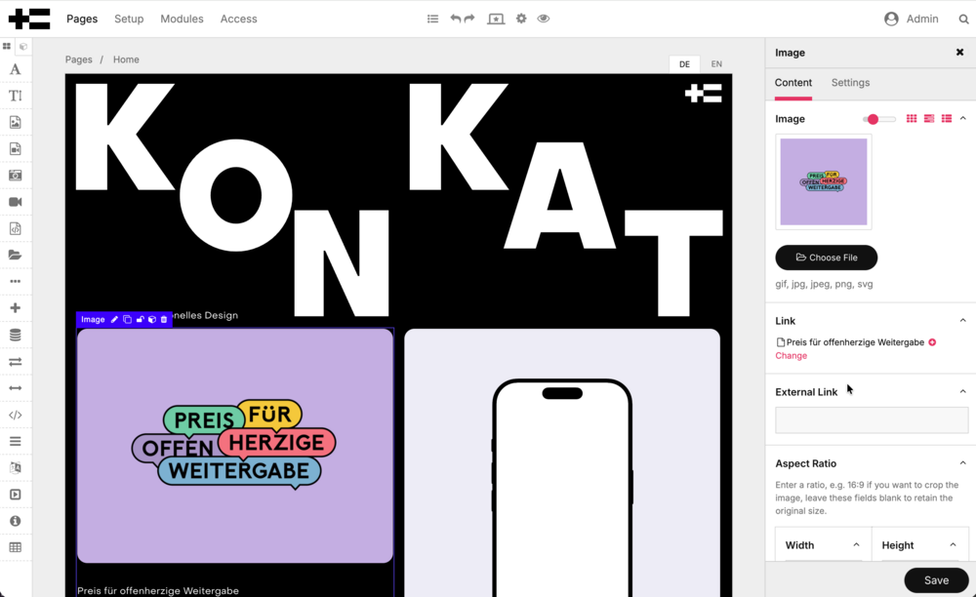Viewport: 976px width, 597px height.
Task: Click the video camera block icon
Action: coord(15,202)
